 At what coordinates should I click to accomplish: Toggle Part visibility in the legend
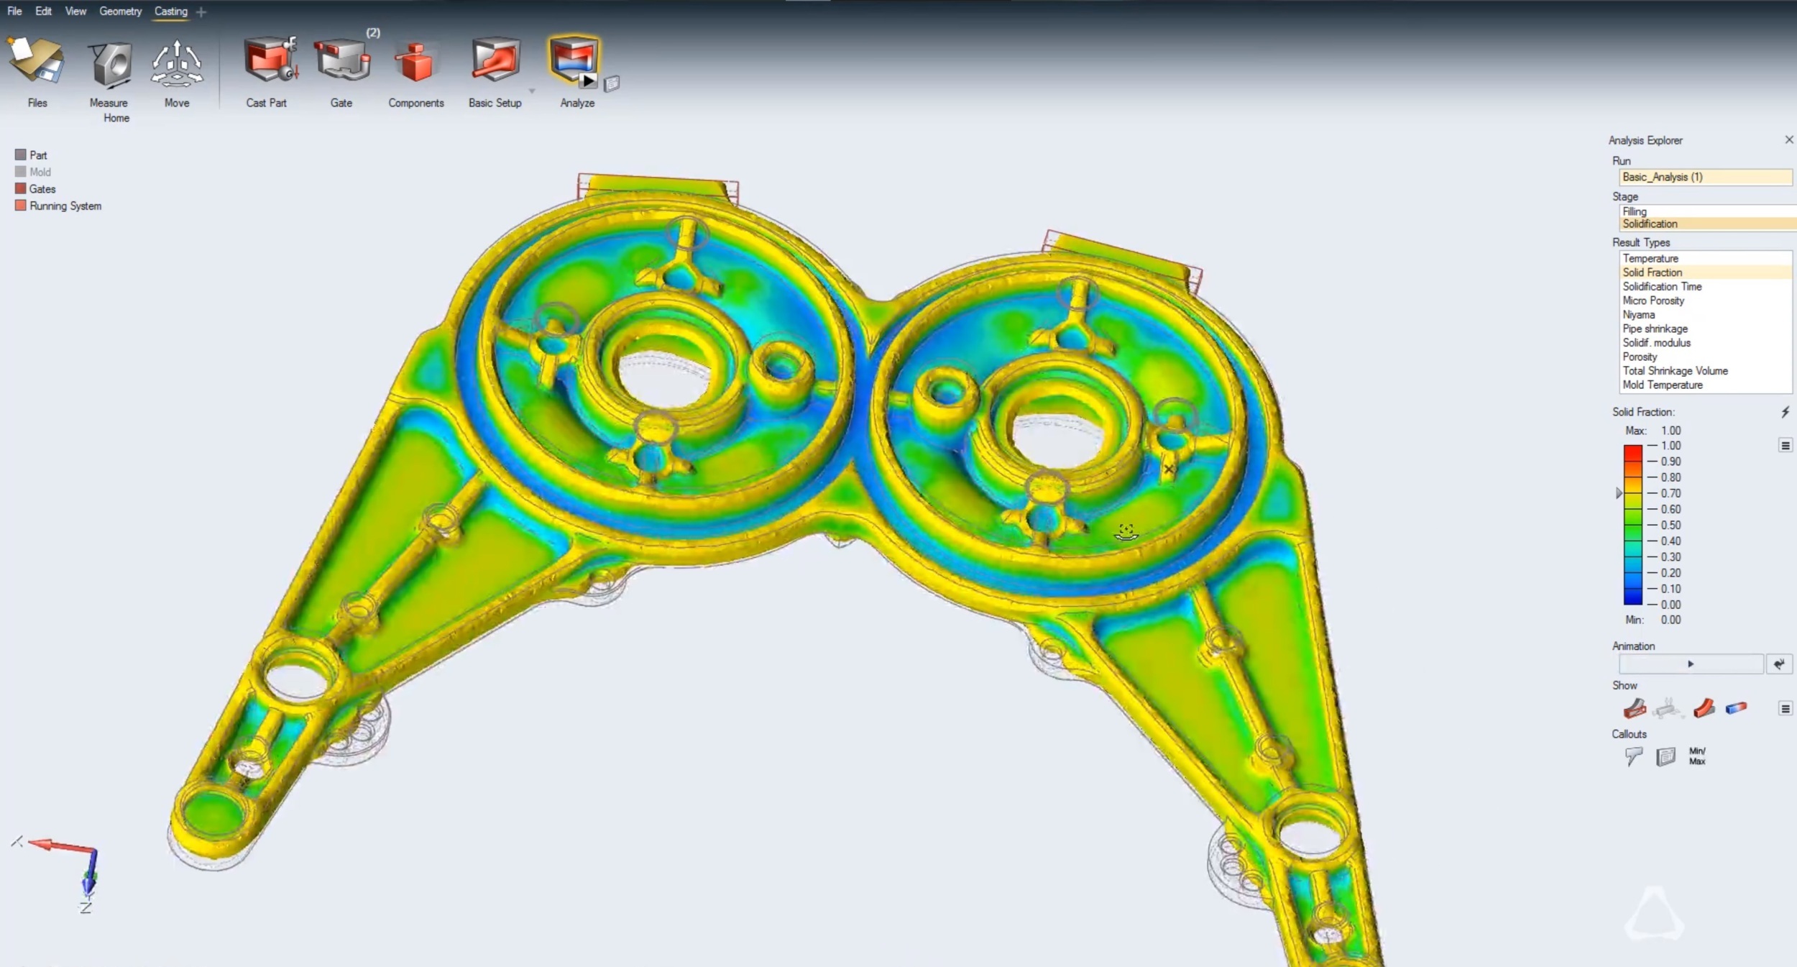31,155
